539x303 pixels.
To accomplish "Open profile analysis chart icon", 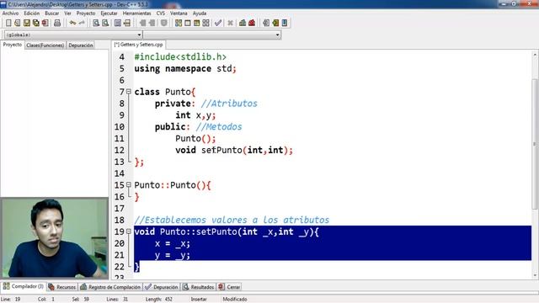I will 243,23.
